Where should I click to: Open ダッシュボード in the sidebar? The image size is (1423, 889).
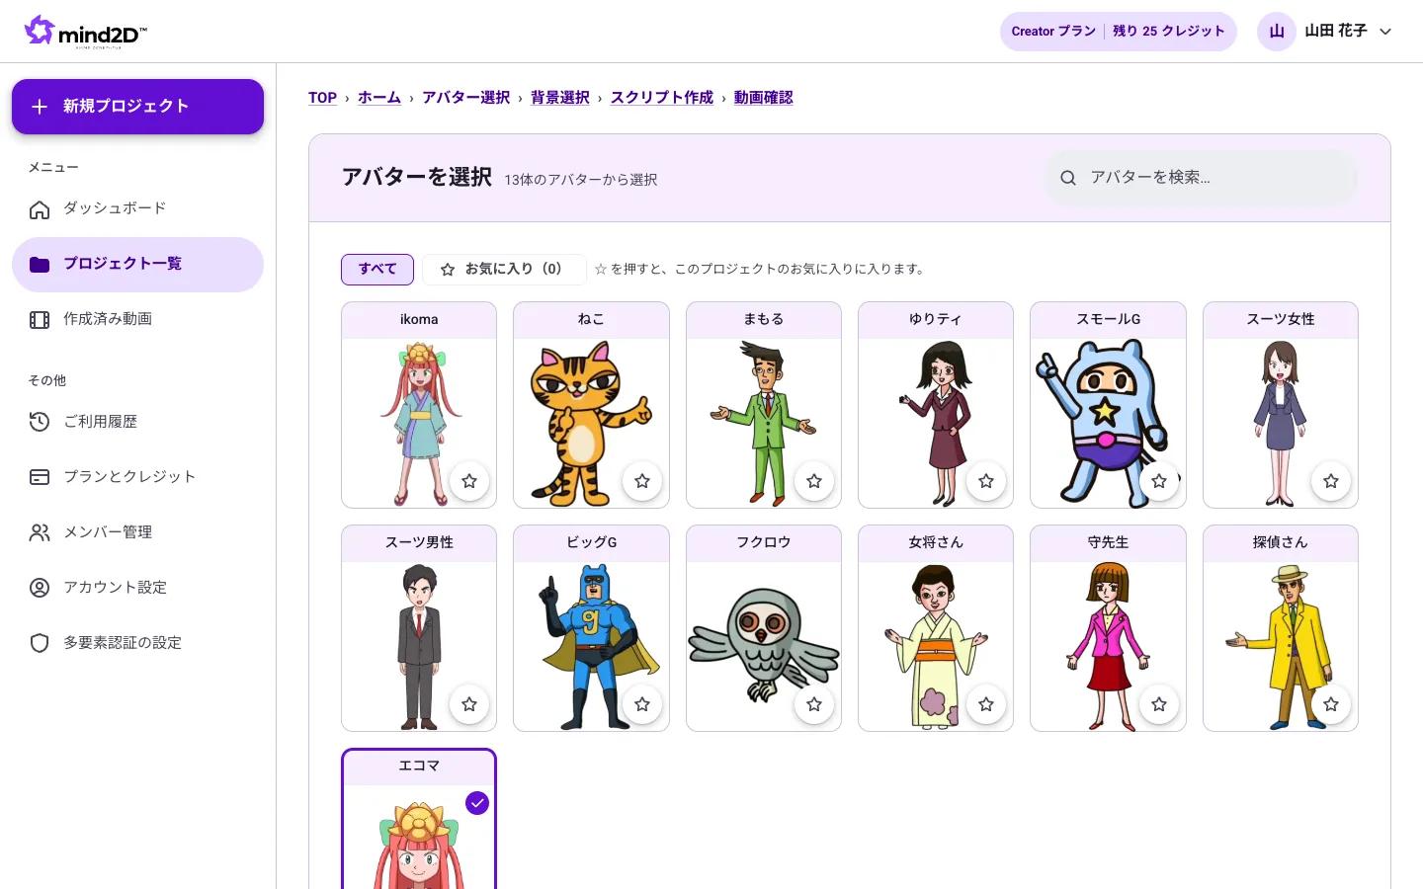(x=138, y=209)
